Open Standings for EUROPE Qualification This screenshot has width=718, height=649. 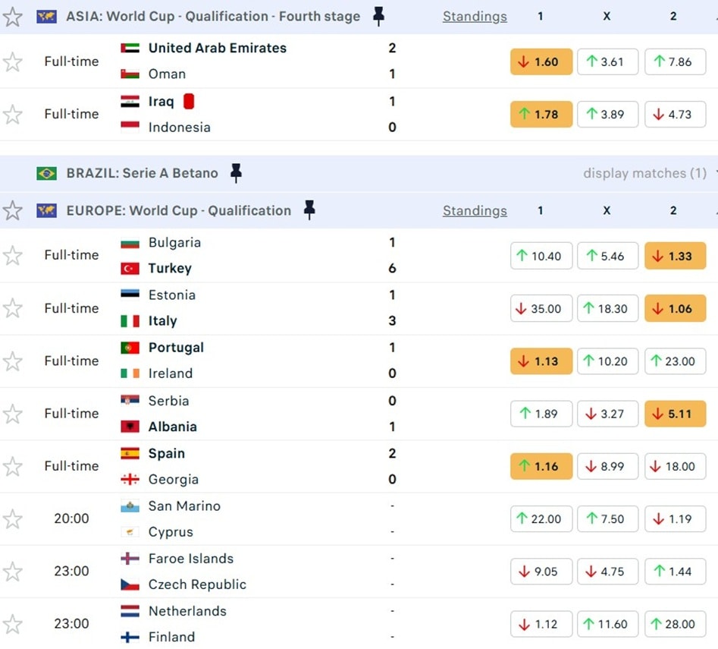pyautogui.click(x=475, y=210)
